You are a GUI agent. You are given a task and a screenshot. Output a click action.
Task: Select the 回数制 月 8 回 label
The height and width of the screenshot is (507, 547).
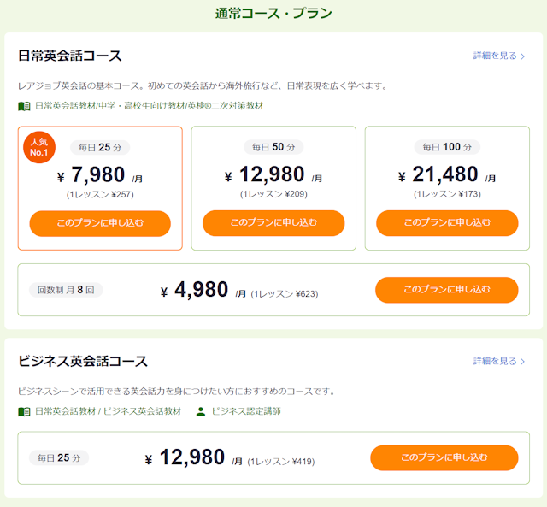[66, 290]
